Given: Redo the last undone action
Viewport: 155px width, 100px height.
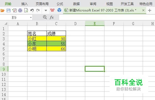Looking at the screenshot, I should coord(38,10).
